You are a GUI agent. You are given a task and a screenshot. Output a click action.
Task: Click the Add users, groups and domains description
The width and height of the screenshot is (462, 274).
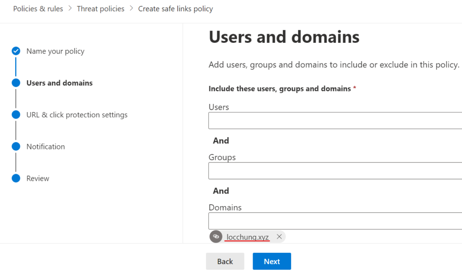334,65
